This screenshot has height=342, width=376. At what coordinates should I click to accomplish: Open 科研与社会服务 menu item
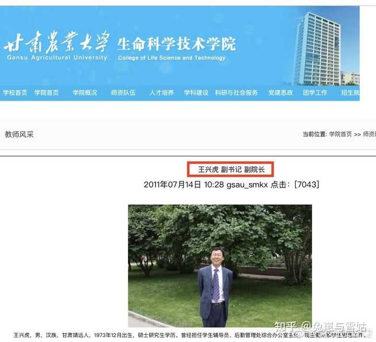[x=237, y=93]
